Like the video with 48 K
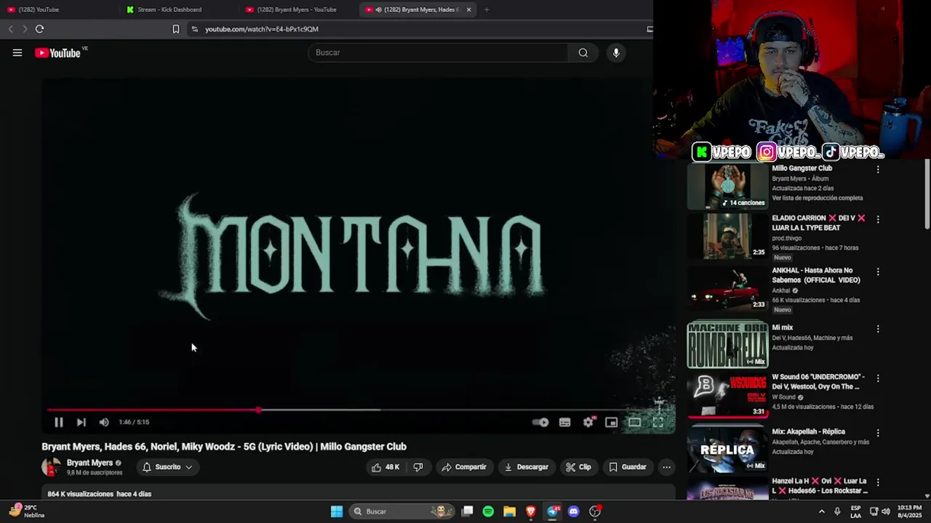The image size is (931, 523). pos(385,467)
